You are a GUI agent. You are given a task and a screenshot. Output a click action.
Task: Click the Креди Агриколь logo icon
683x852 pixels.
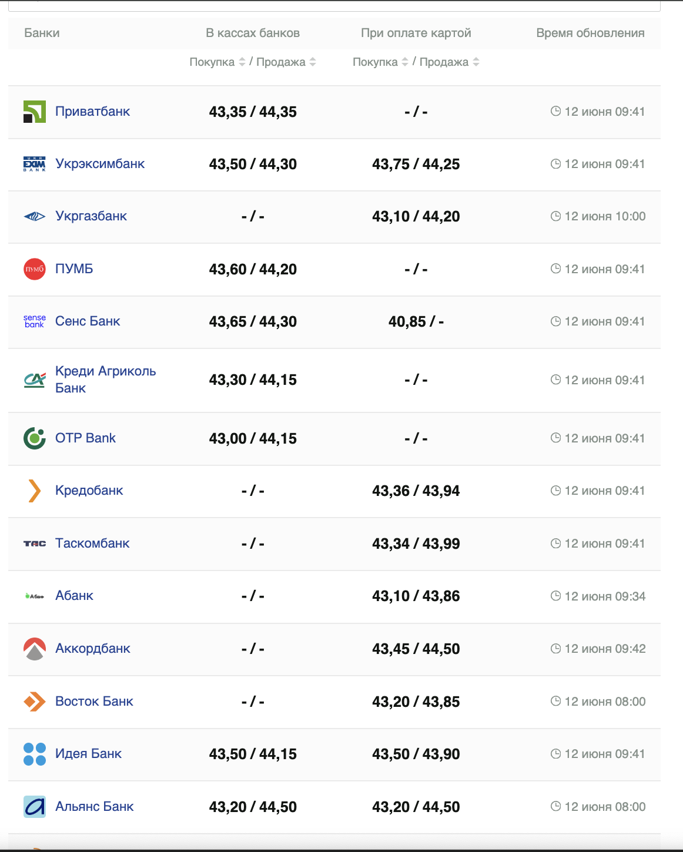tap(34, 380)
